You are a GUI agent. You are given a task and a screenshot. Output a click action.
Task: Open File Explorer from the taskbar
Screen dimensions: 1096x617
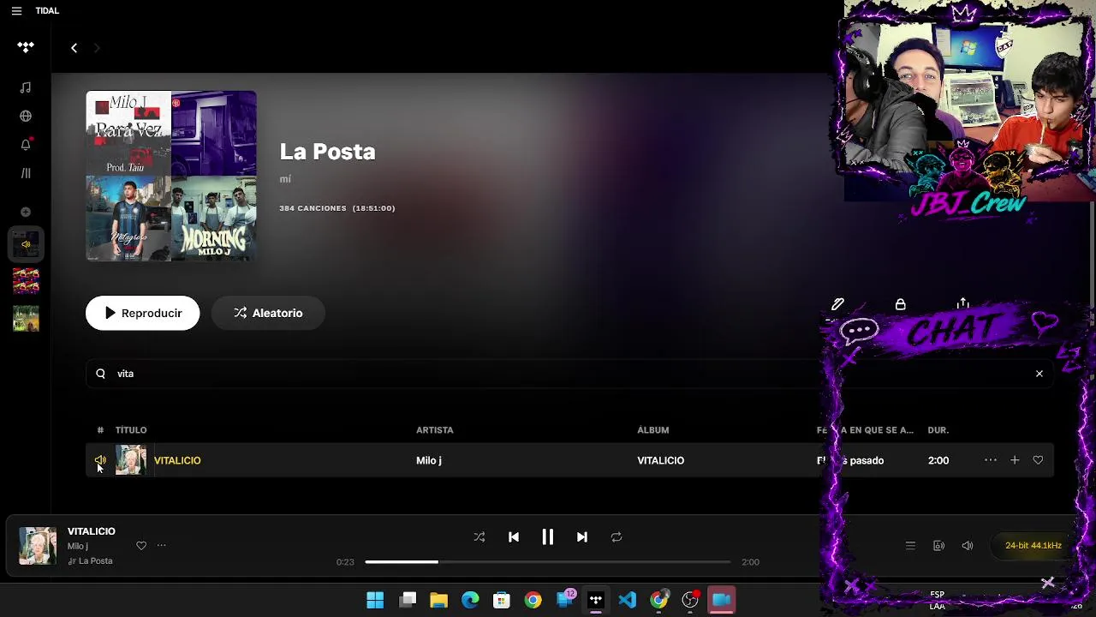[438, 600]
